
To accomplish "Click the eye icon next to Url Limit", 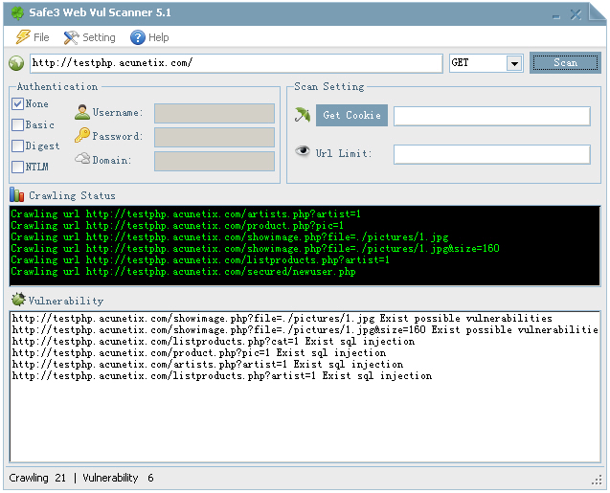I will (303, 152).
